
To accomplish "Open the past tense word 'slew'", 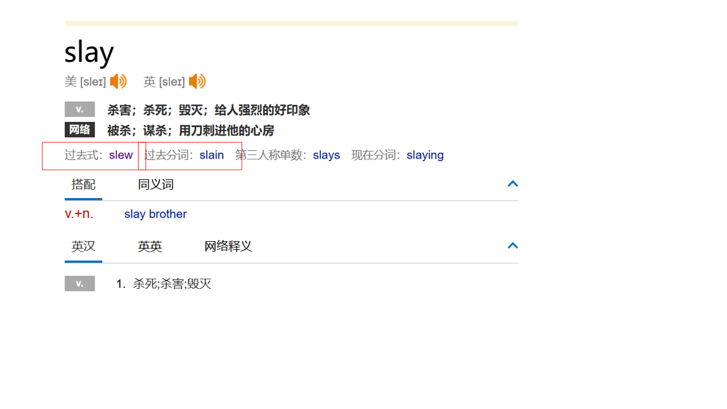I will pos(121,155).
